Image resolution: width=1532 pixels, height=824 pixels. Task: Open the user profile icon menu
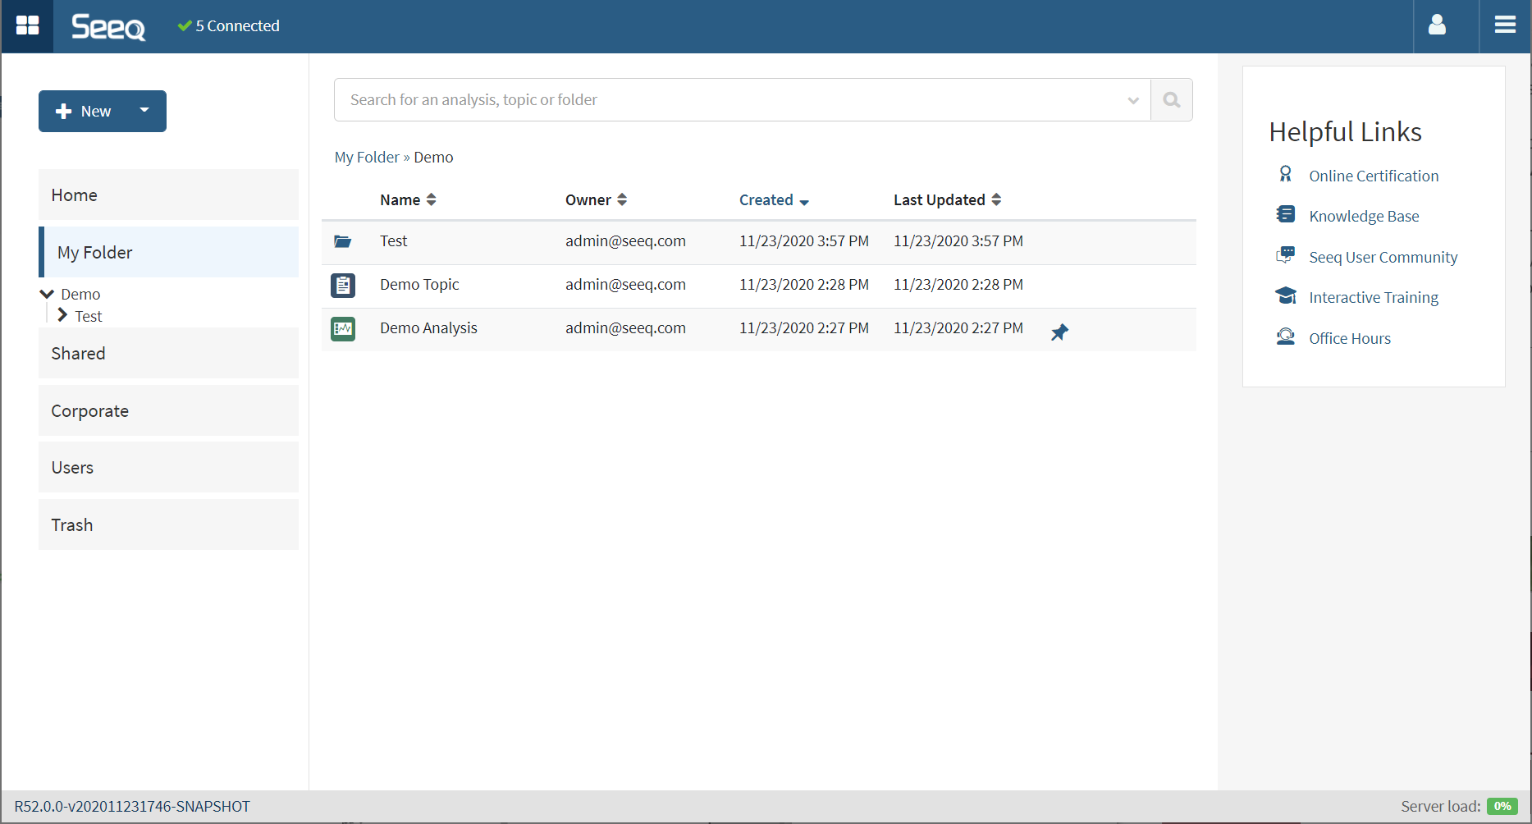click(x=1437, y=26)
